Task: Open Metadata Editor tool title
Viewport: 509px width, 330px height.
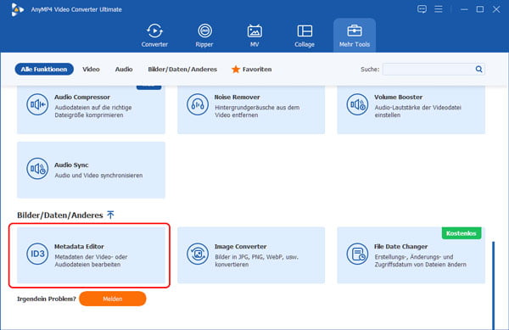Action: coord(79,247)
